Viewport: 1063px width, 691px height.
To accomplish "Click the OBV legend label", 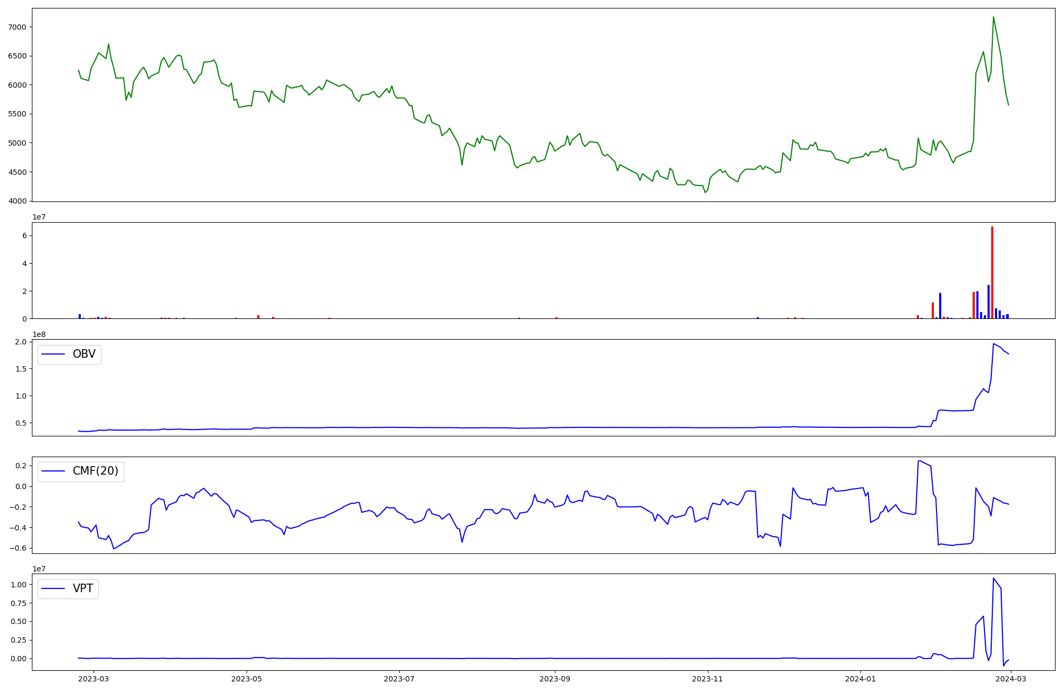I will tap(84, 355).
